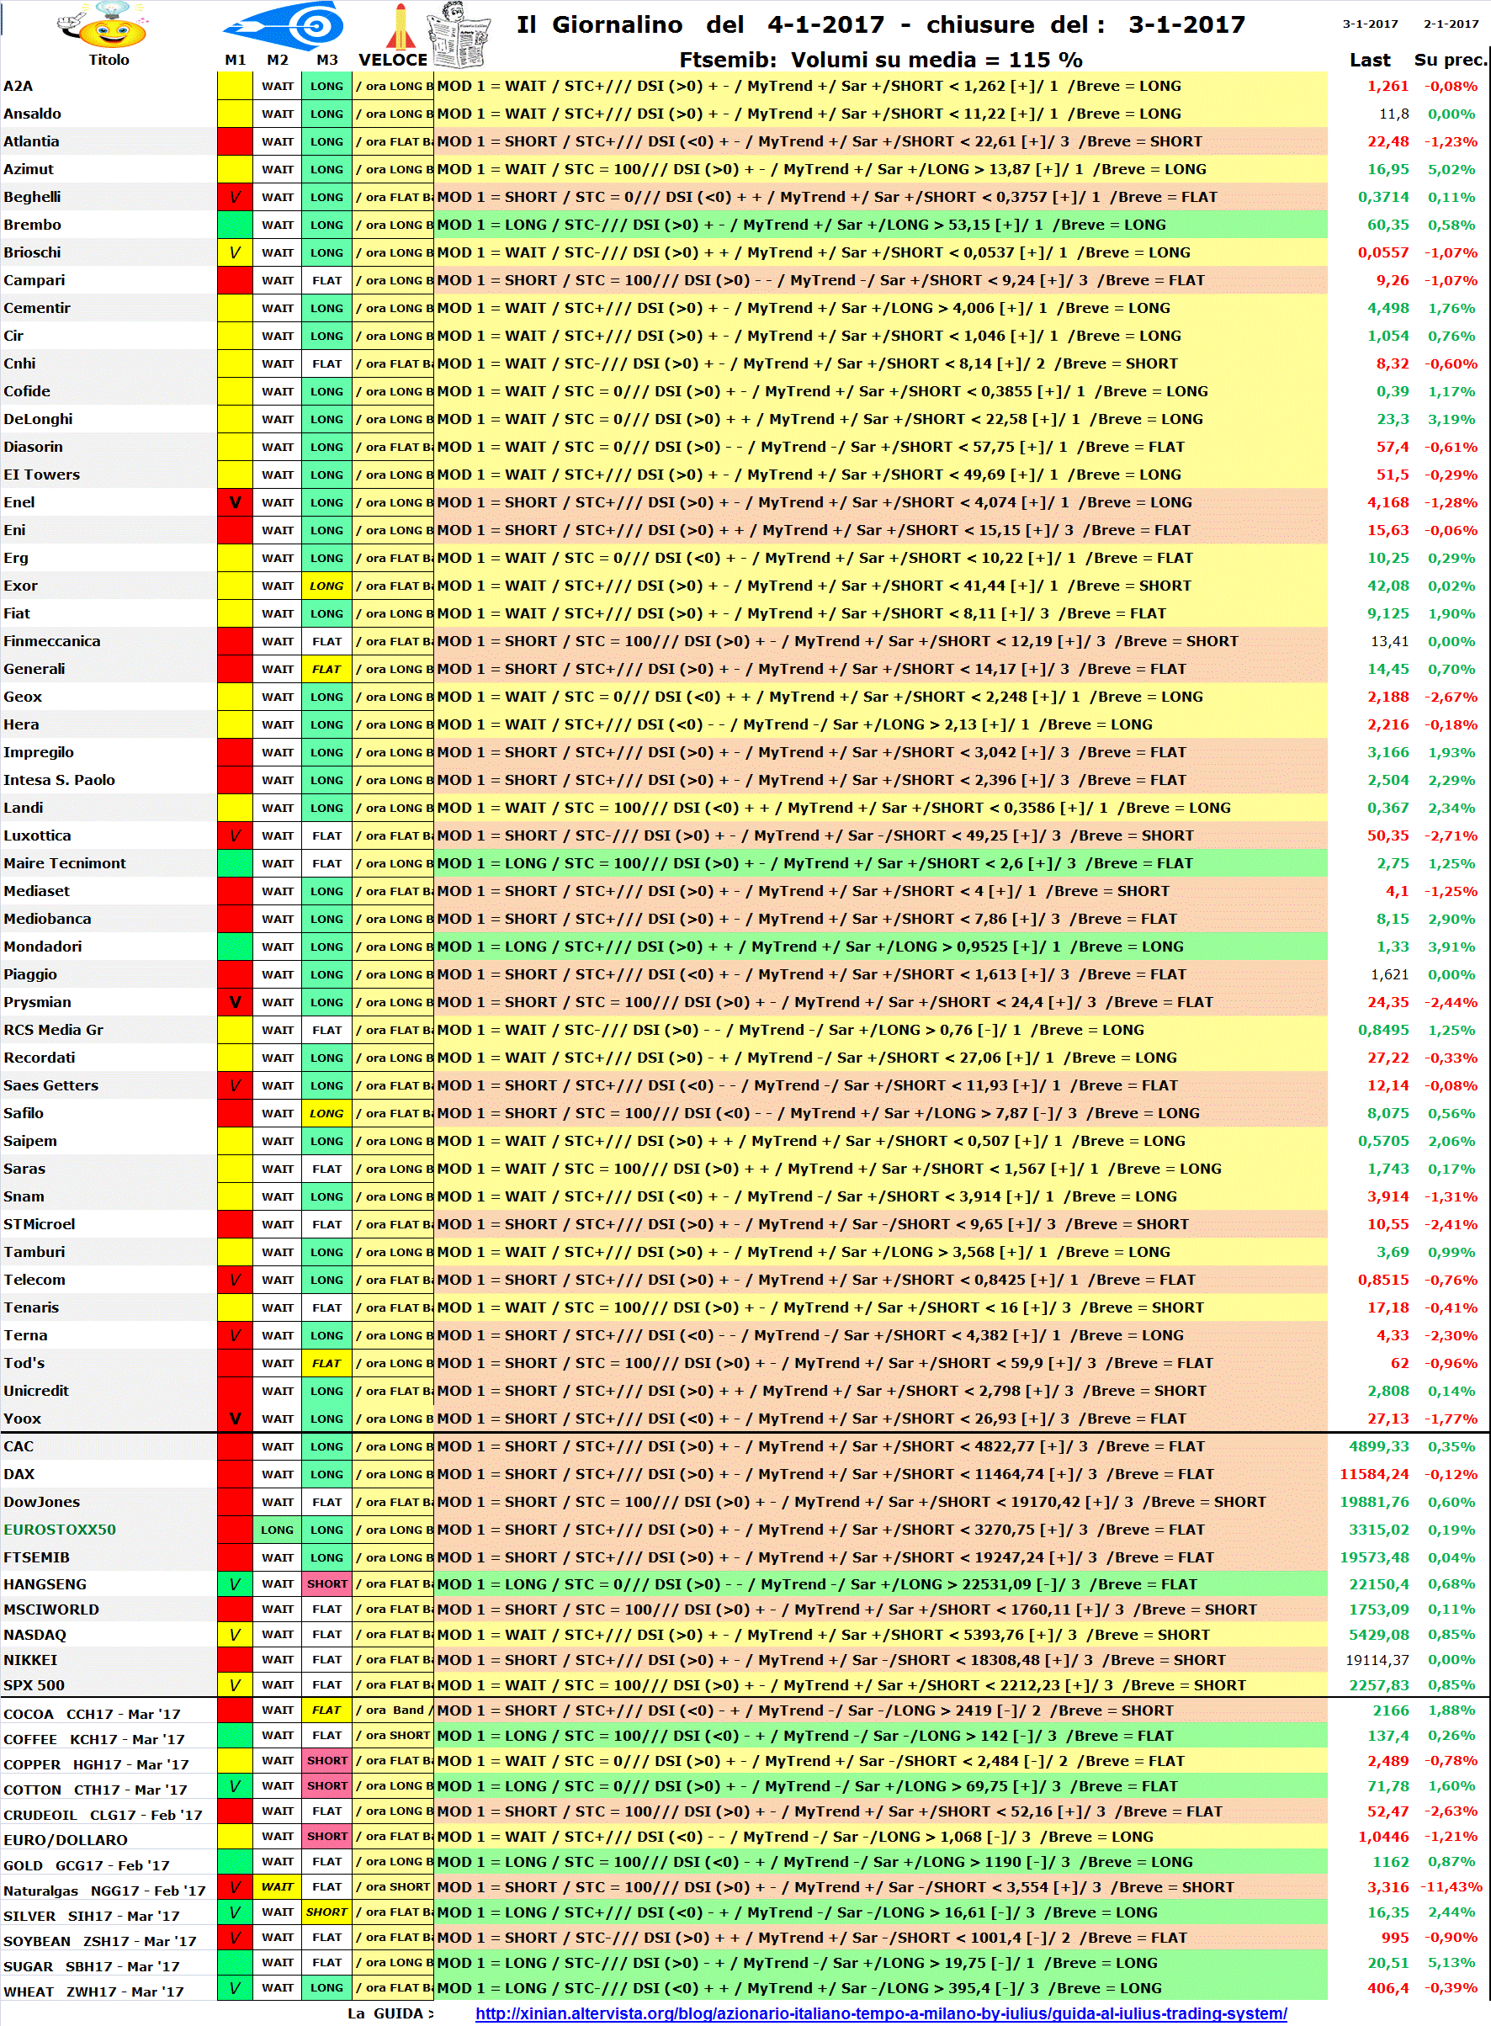Select the M2 column header
1491x2026 pixels.
tap(278, 60)
